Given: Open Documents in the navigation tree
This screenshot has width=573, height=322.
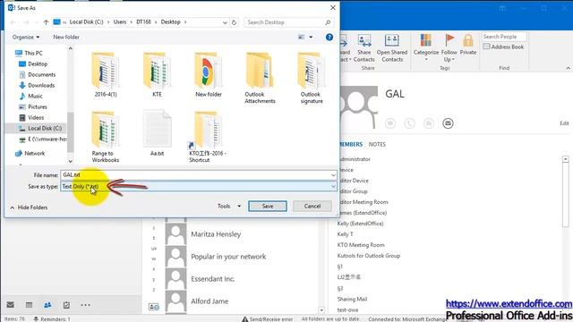Looking at the screenshot, I should (37, 74).
